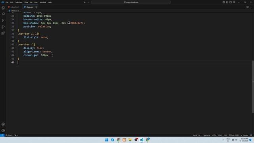Toggle the primary side bar layout

pyautogui.click(x=223, y=2)
